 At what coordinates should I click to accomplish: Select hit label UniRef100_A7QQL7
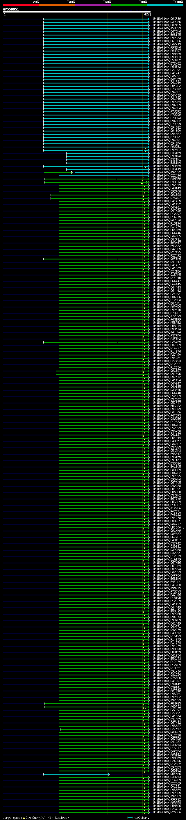167,313
